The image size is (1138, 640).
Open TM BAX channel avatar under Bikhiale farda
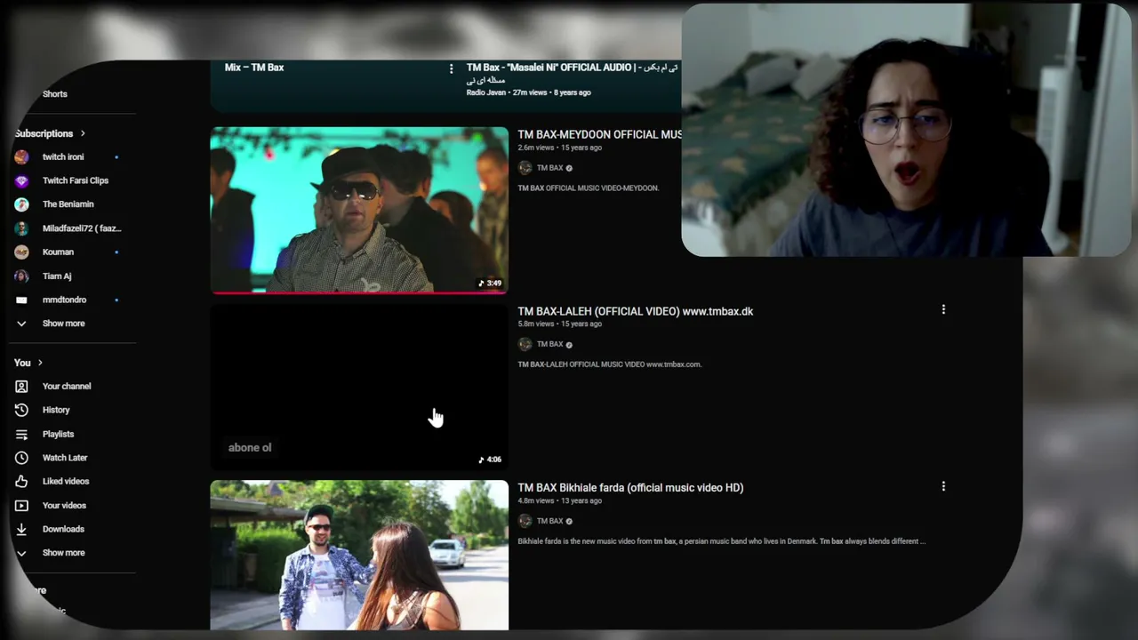click(525, 521)
